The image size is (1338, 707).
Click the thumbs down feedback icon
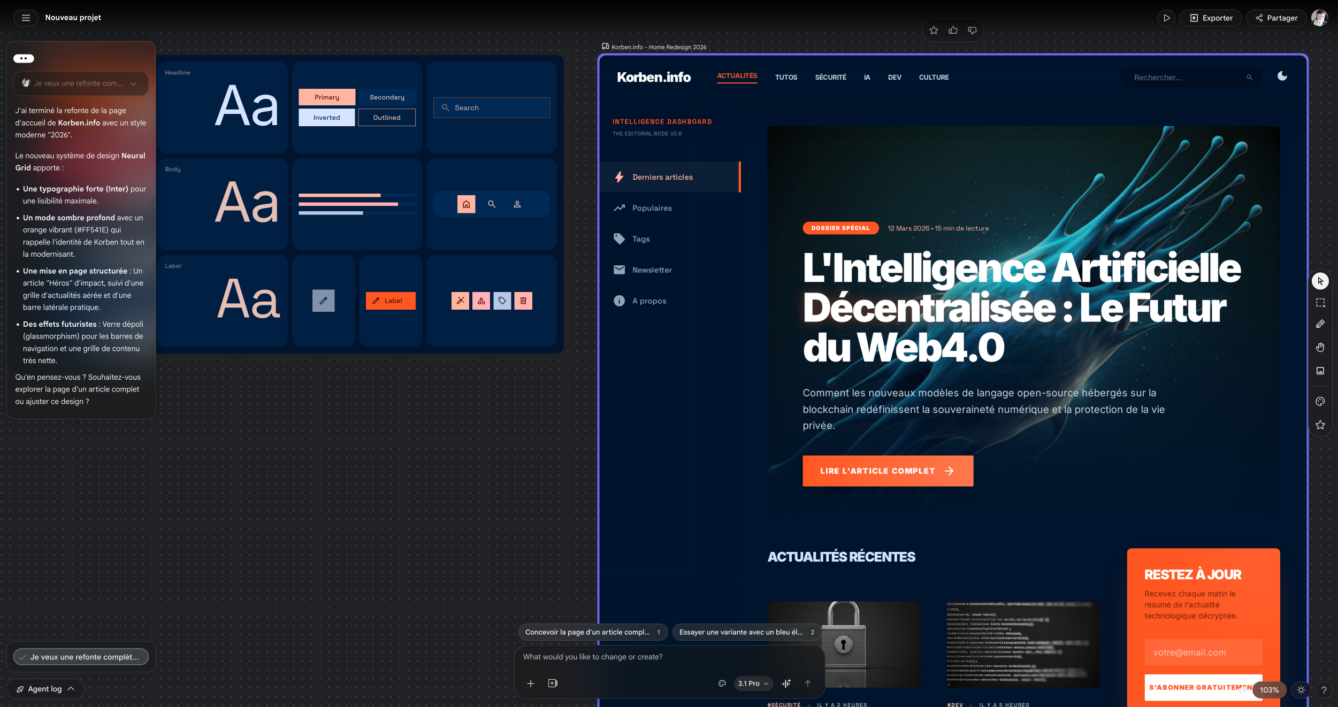click(972, 30)
